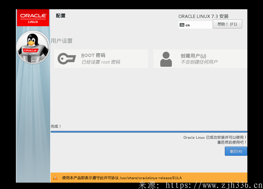
Task: Click the keyboard layout icon beside cn
Action: click(182, 25)
